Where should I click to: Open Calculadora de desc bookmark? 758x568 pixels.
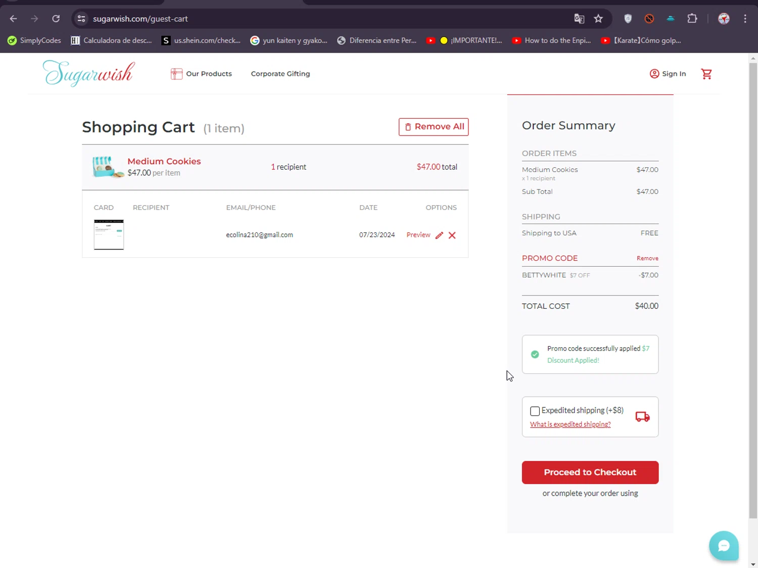tap(112, 40)
